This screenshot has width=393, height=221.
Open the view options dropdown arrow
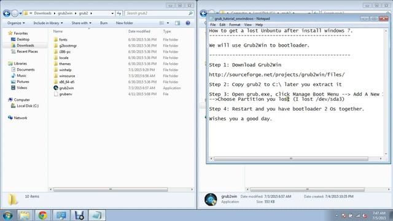168,23
